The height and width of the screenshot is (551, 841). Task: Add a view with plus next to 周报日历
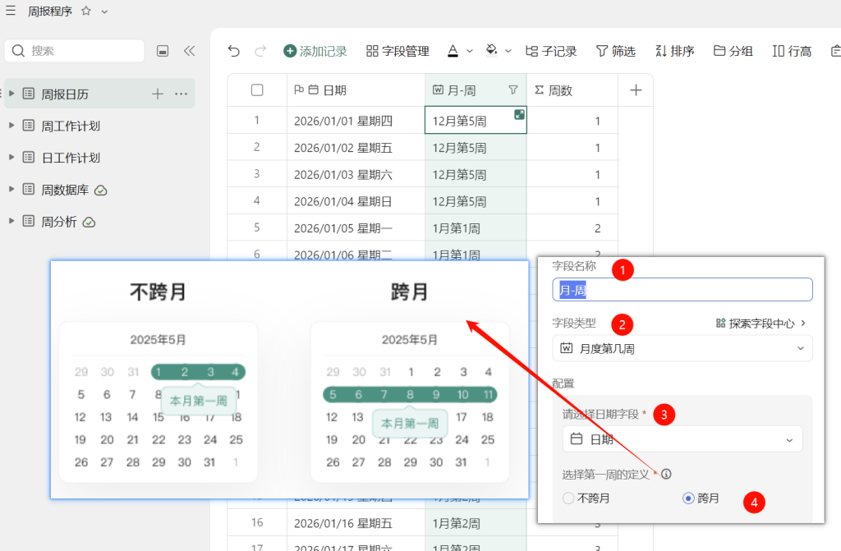point(158,94)
